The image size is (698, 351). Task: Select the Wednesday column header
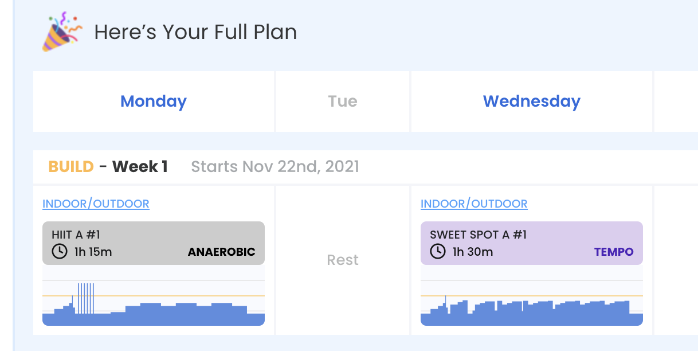tap(532, 102)
